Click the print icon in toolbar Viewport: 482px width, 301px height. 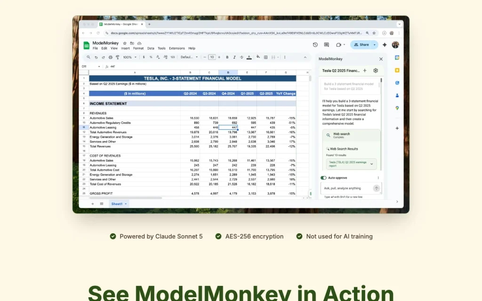tap(110, 57)
